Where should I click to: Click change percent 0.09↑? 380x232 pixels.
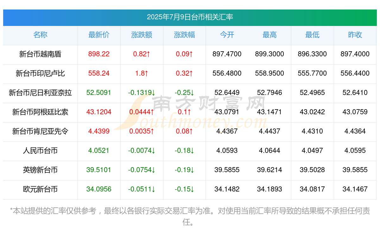pos(184,54)
